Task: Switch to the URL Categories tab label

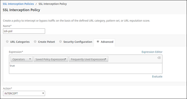Action: tap(20, 42)
